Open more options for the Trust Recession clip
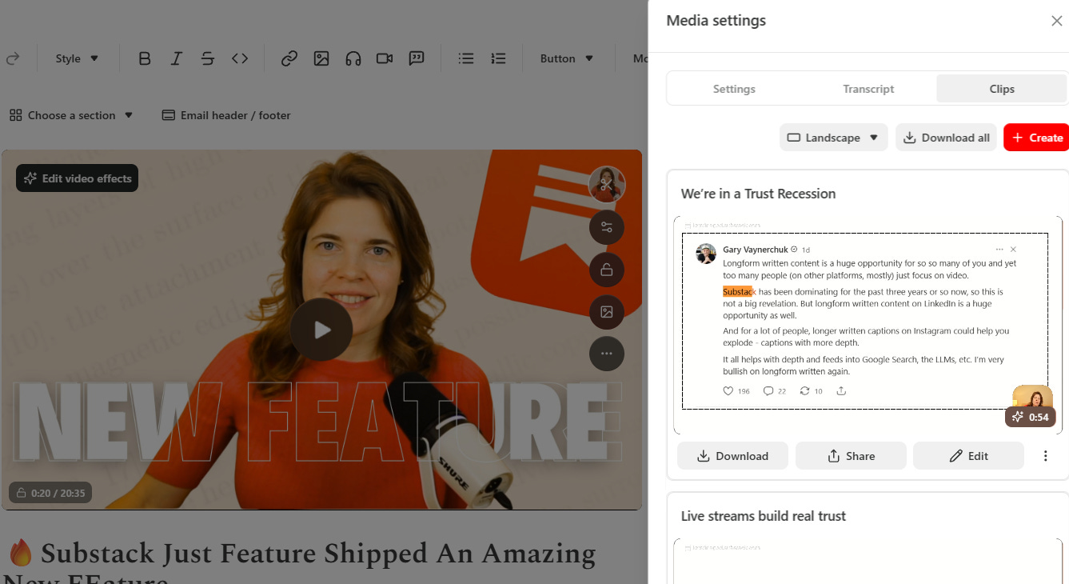 tap(1045, 456)
